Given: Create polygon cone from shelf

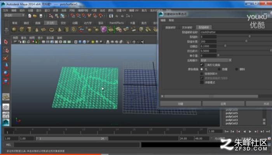Looking at the screenshot, I should (x=37, y=30).
